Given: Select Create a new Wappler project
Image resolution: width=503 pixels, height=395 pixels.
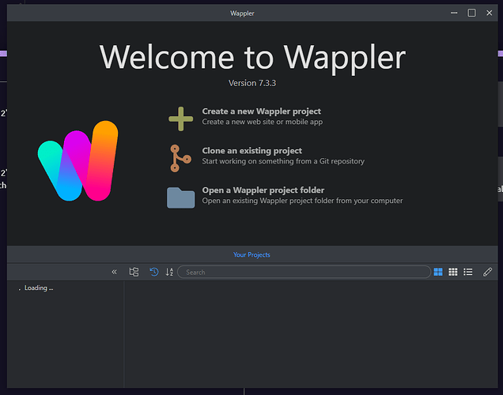Looking at the screenshot, I should 261,111.
